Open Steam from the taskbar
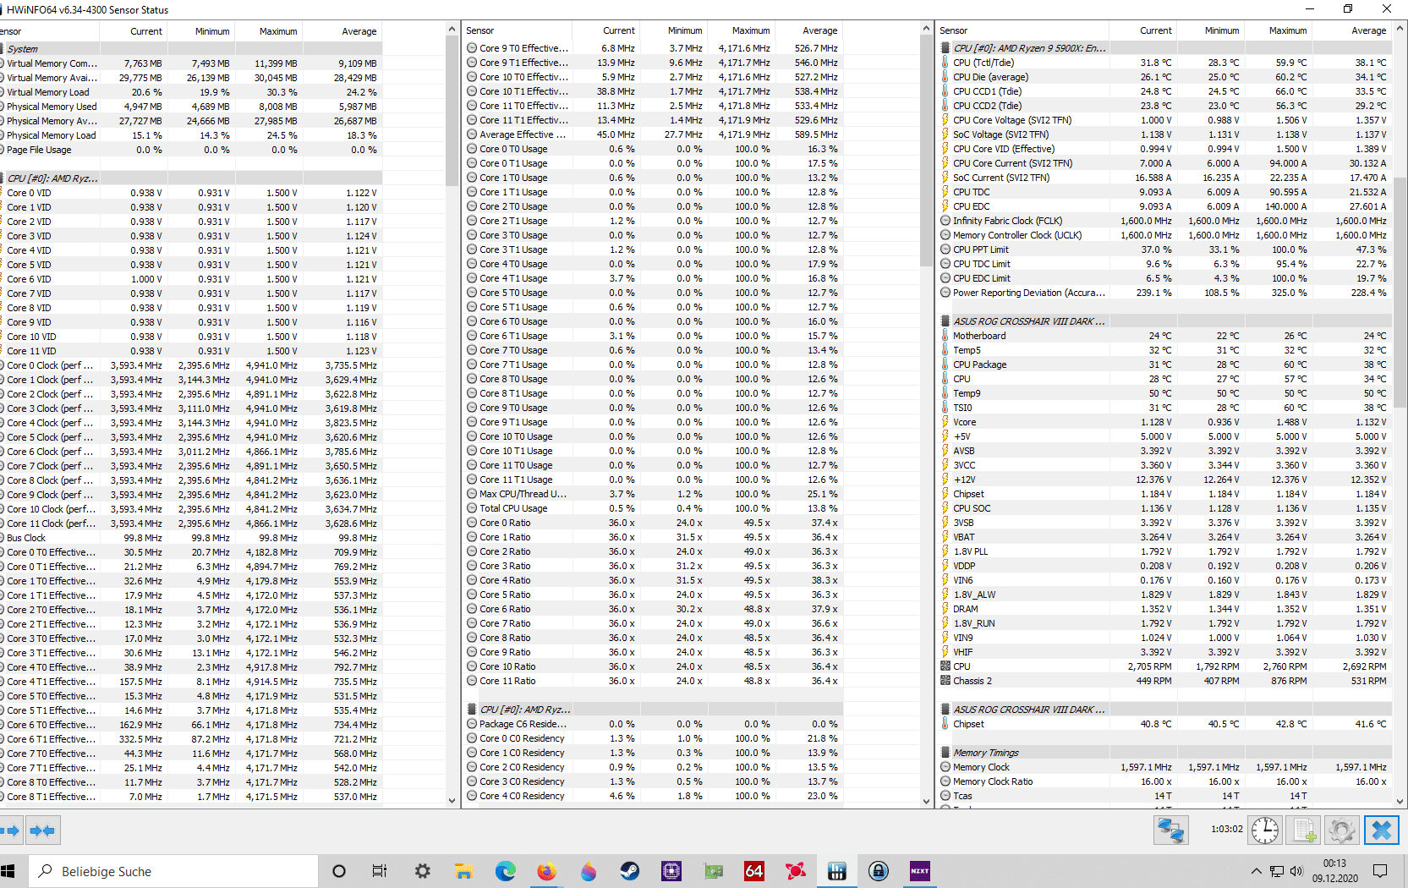This screenshot has height=888, width=1408. (x=630, y=871)
